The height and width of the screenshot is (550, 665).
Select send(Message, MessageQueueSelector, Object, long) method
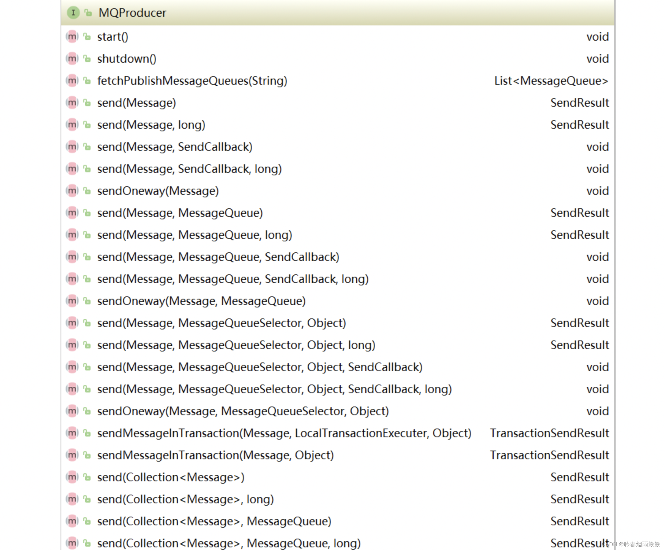click(236, 345)
